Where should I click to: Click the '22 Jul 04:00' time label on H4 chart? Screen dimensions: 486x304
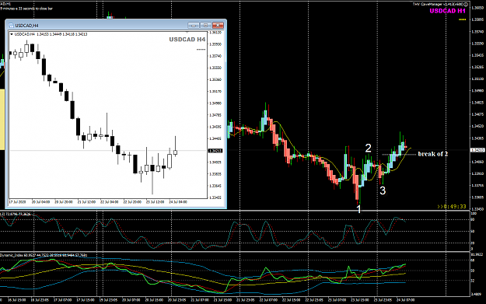[109, 201]
